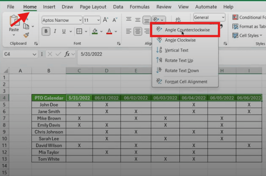Click the Cell Styles button
The width and height of the screenshot is (266, 176).
247,36
